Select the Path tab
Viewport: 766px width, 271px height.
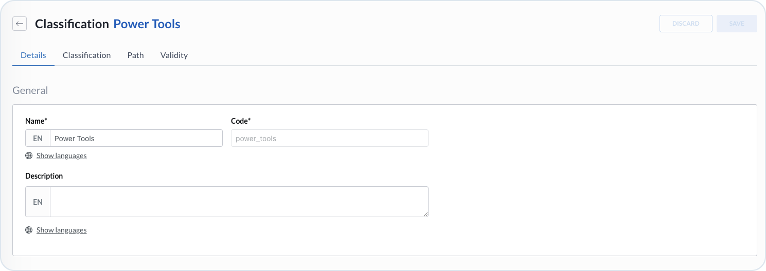[135, 55]
